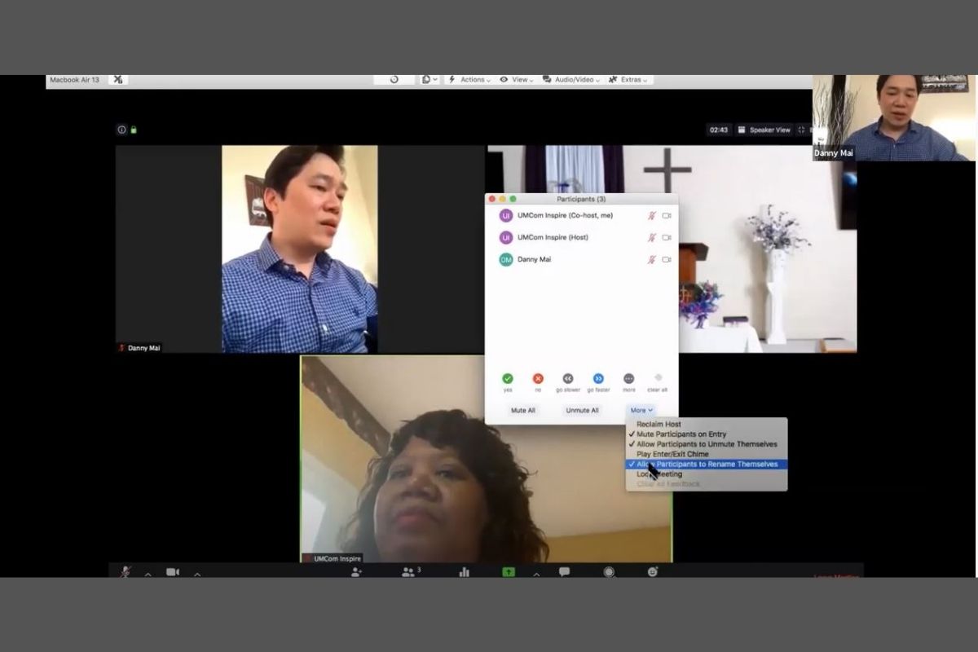978x652 pixels.
Task: Click the 'Mute All' button
Action: click(522, 411)
